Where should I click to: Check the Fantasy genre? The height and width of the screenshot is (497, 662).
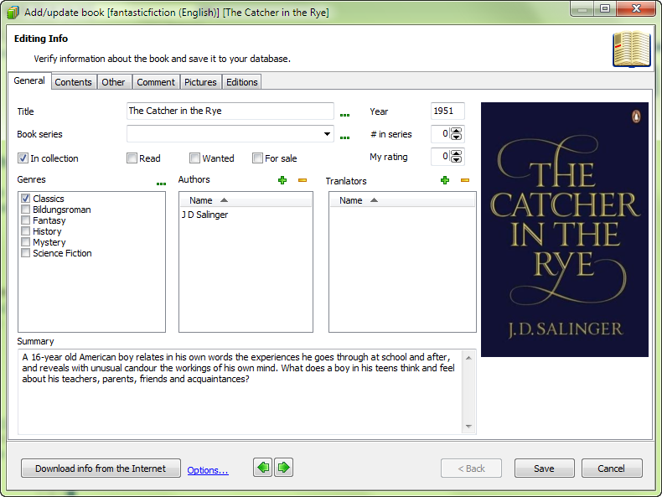click(x=26, y=220)
